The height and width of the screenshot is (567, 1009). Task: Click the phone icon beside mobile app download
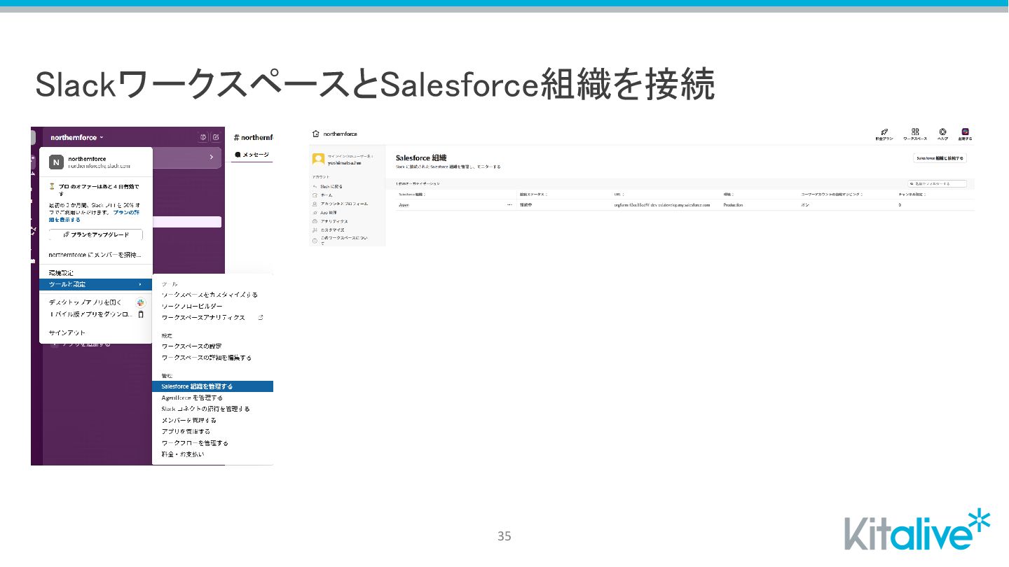point(141,314)
